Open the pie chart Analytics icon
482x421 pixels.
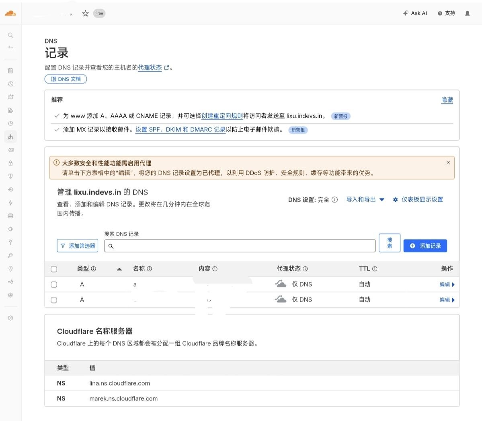[10, 123]
